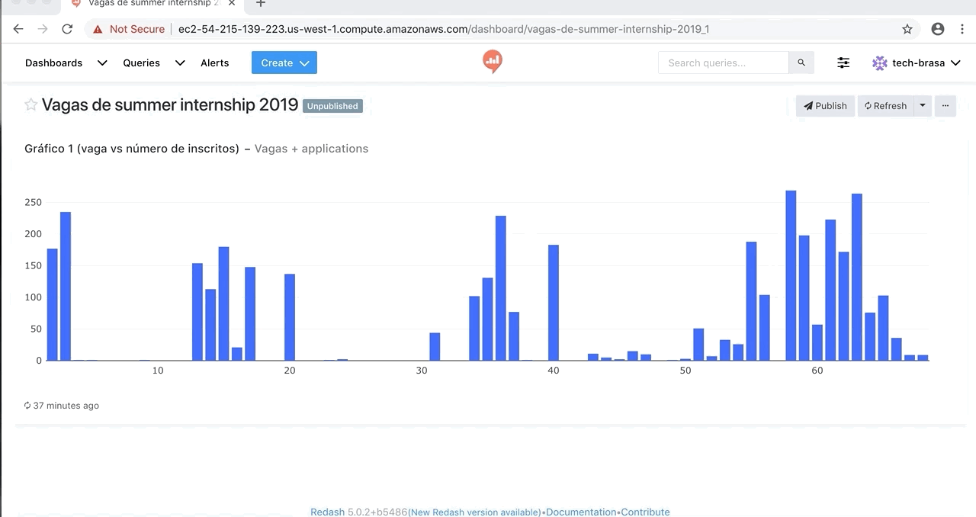Open the settings sliders icon
The image size is (976, 517).
point(843,63)
